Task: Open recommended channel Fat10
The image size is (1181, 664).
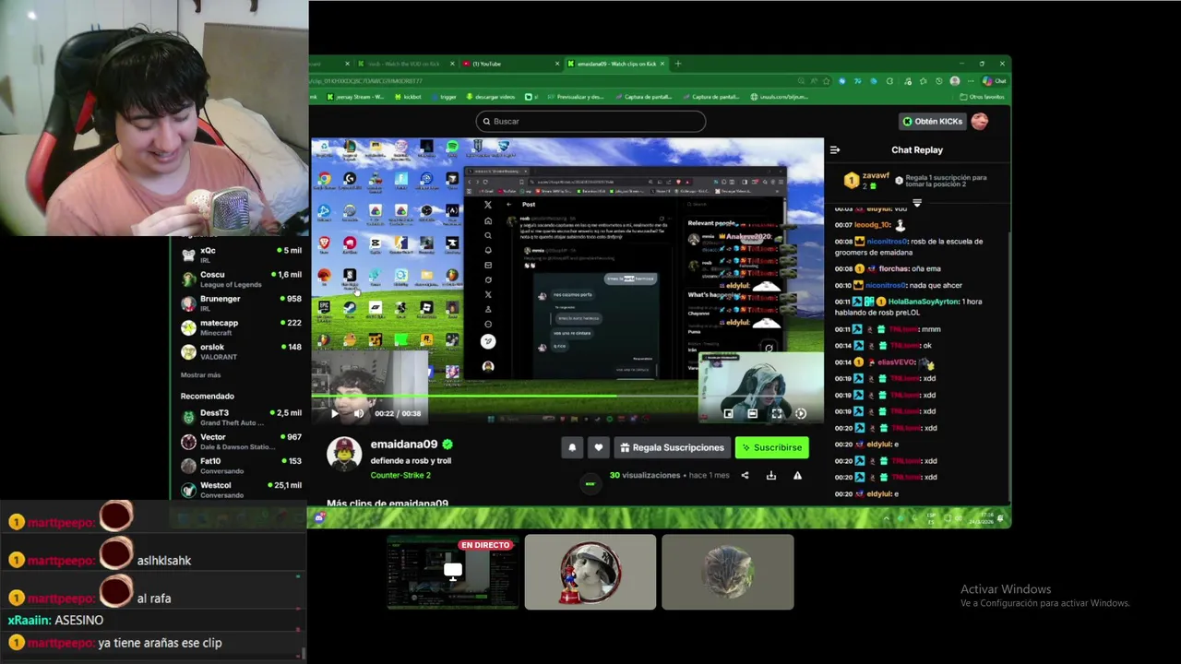Action: click(x=242, y=466)
